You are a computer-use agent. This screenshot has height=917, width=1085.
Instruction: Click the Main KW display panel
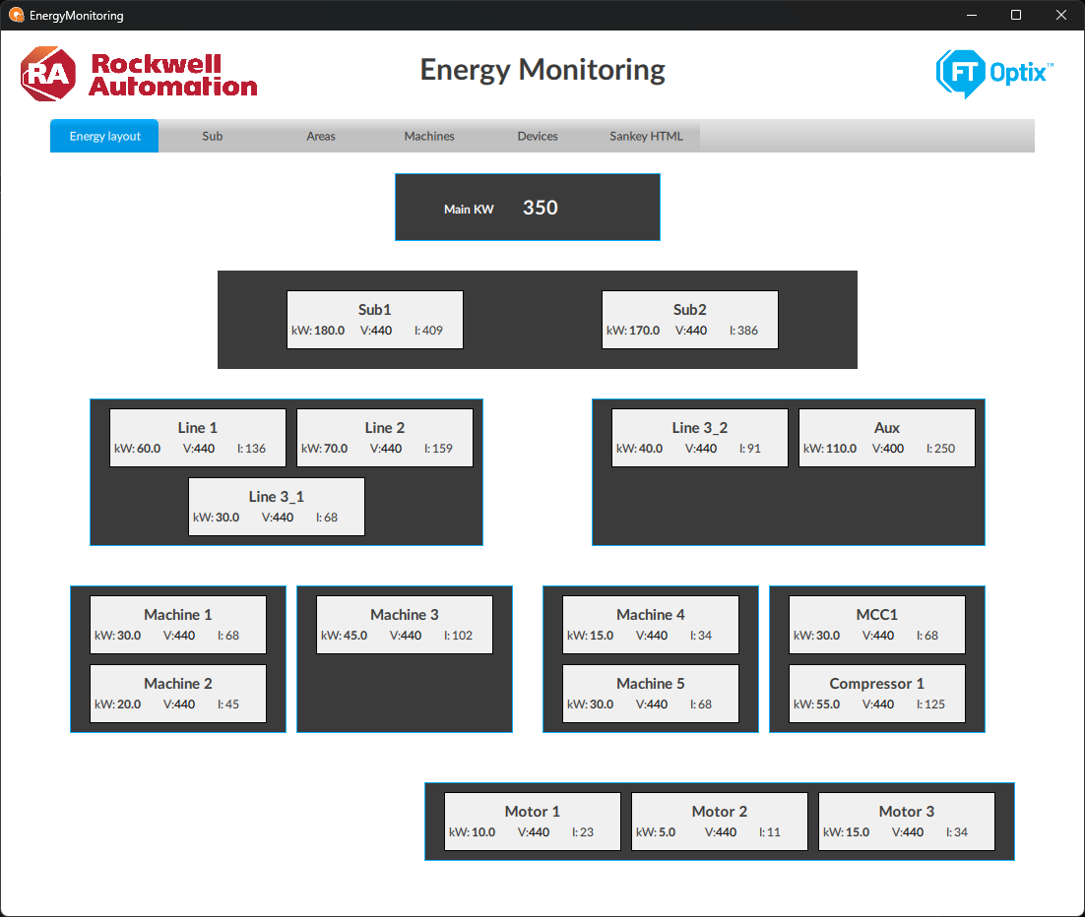[x=527, y=208]
